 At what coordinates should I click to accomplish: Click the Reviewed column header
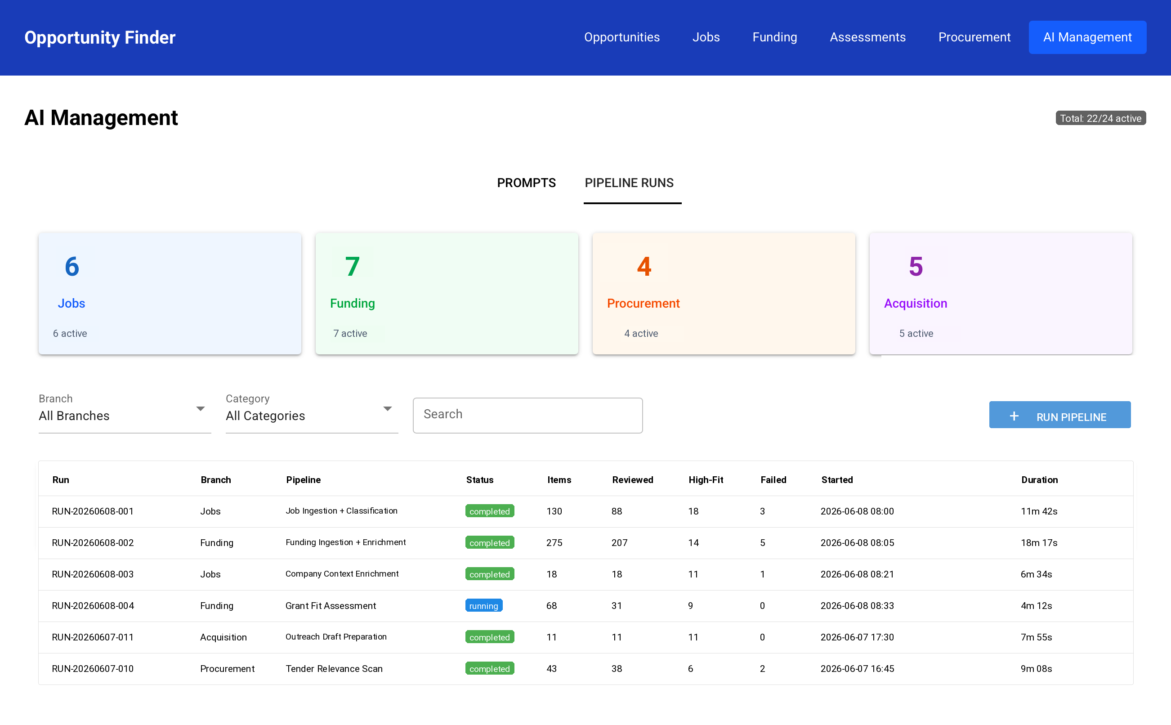pyautogui.click(x=632, y=479)
